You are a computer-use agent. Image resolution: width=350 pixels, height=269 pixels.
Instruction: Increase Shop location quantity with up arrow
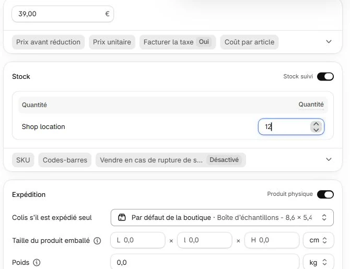point(316,124)
